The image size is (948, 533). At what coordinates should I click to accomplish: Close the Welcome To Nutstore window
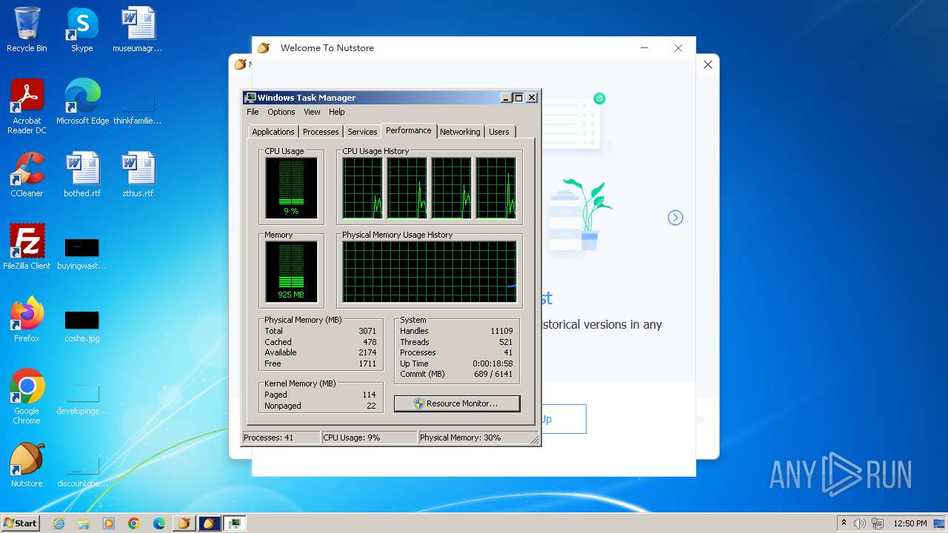678,48
